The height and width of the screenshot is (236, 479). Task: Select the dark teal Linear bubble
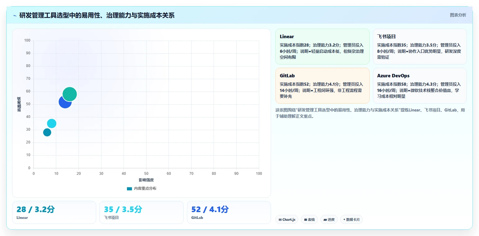pyautogui.click(x=47, y=132)
